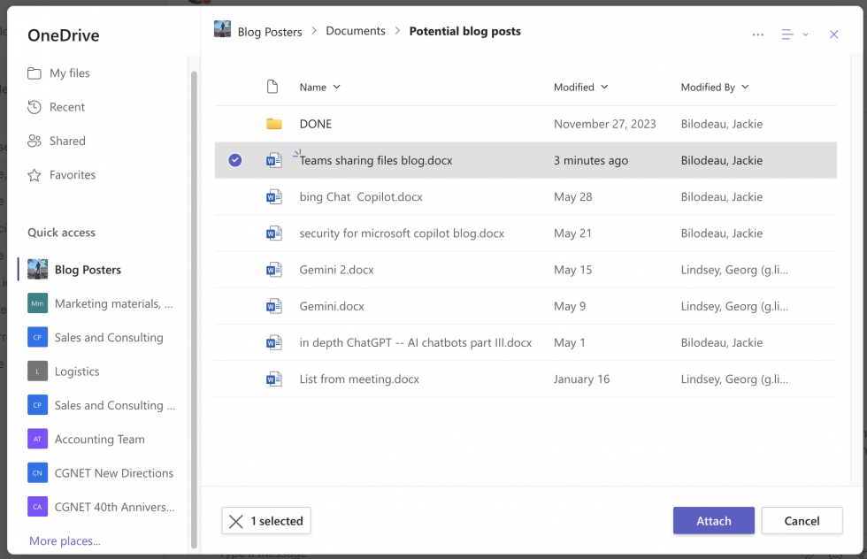Open the Logistics quick access site
Viewport: 867px width, 559px height.
(x=75, y=371)
